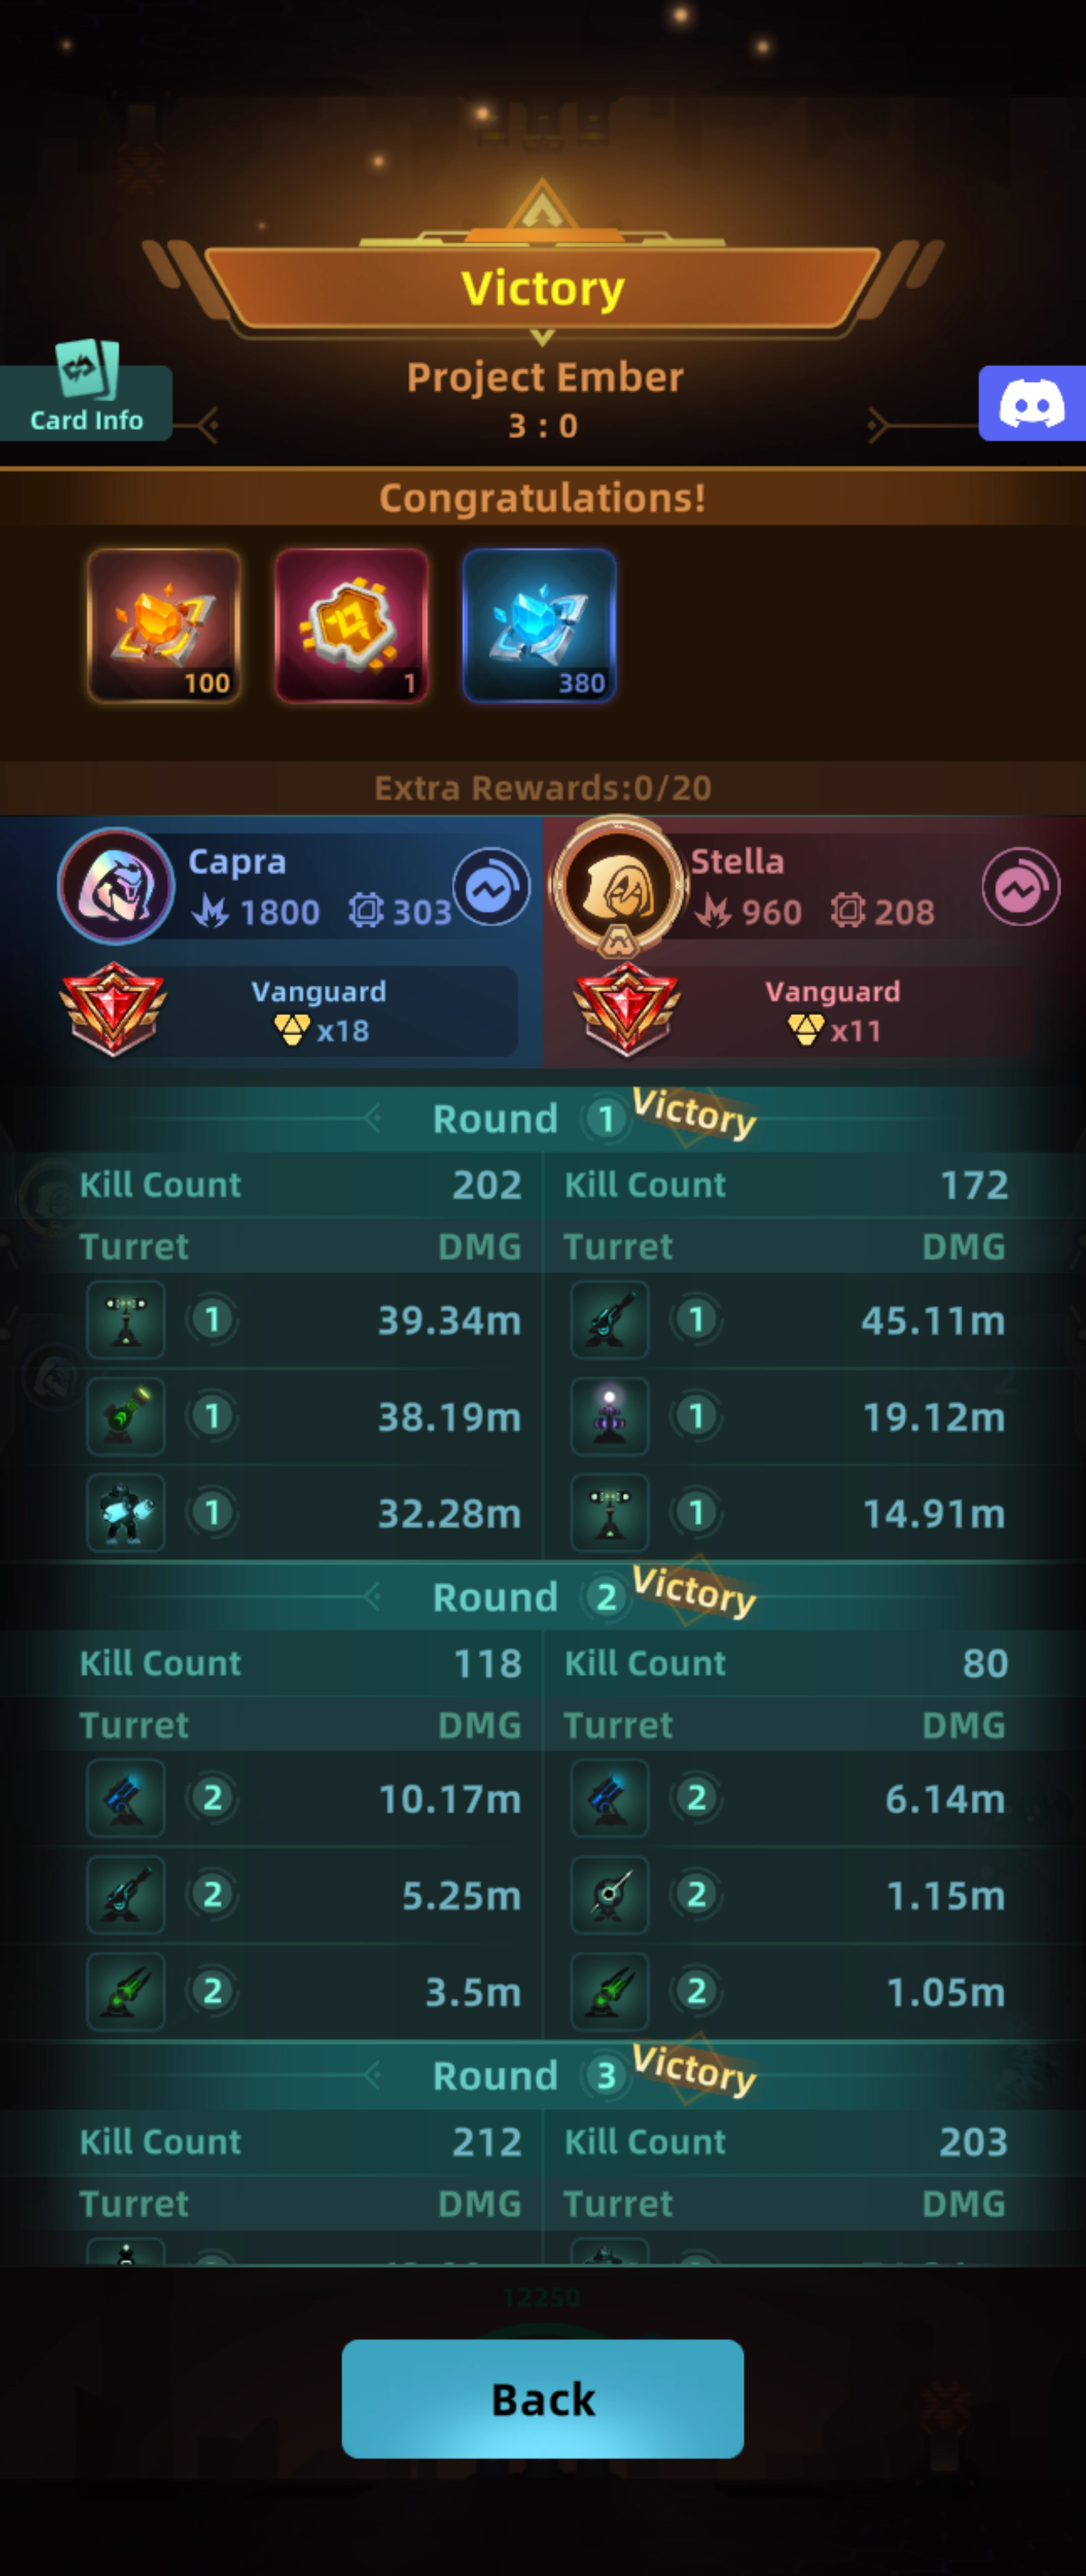This screenshot has width=1086, height=2576.
Task: View Stella's player avatar
Action: 618,886
